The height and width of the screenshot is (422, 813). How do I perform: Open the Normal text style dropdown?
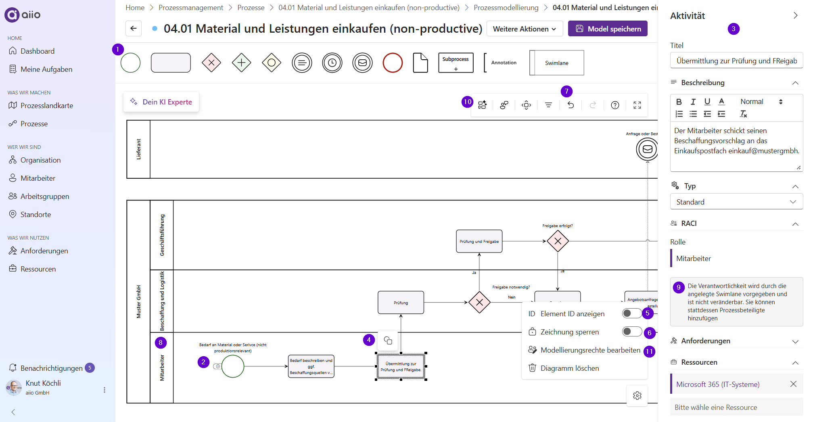pos(761,102)
